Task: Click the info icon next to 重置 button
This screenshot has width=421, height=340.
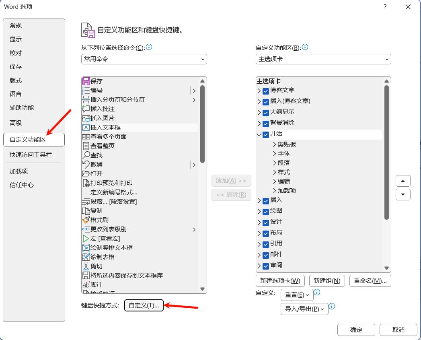Action: click(x=317, y=292)
